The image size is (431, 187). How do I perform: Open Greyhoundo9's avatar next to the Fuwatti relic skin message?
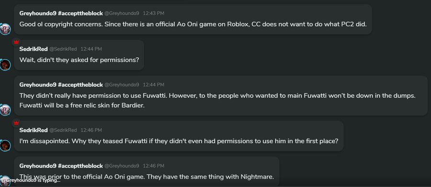click(x=5, y=110)
